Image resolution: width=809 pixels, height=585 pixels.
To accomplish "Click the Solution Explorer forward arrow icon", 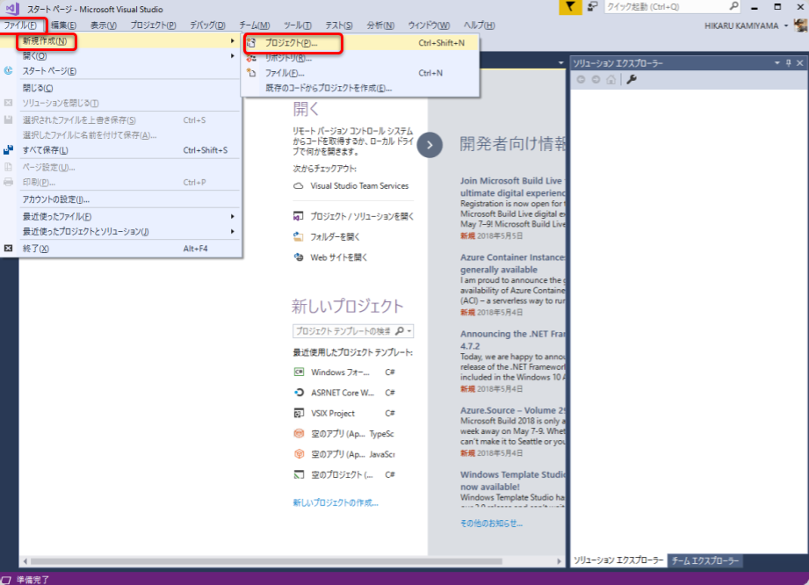I will (596, 79).
